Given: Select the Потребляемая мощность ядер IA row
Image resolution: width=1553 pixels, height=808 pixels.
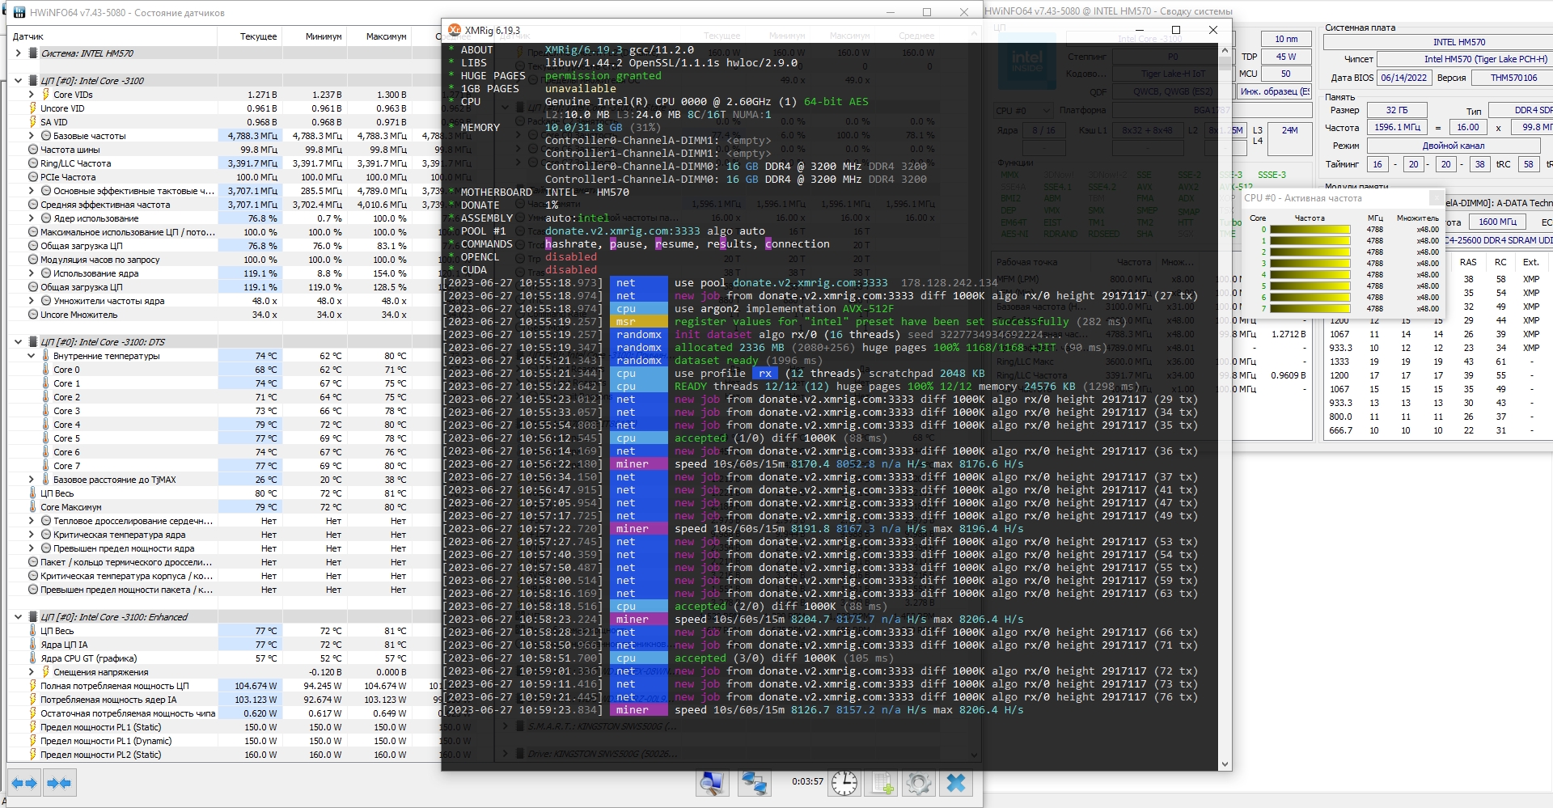Looking at the screenshot, I should (224, 700).
